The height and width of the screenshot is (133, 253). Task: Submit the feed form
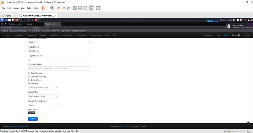click(x=33, y=119)
